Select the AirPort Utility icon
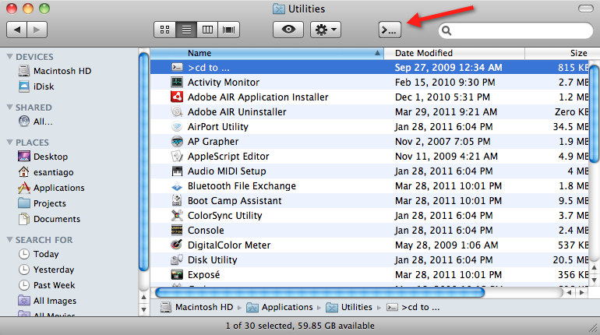This screenshot has height=335, width=600. tap(177, 127)
